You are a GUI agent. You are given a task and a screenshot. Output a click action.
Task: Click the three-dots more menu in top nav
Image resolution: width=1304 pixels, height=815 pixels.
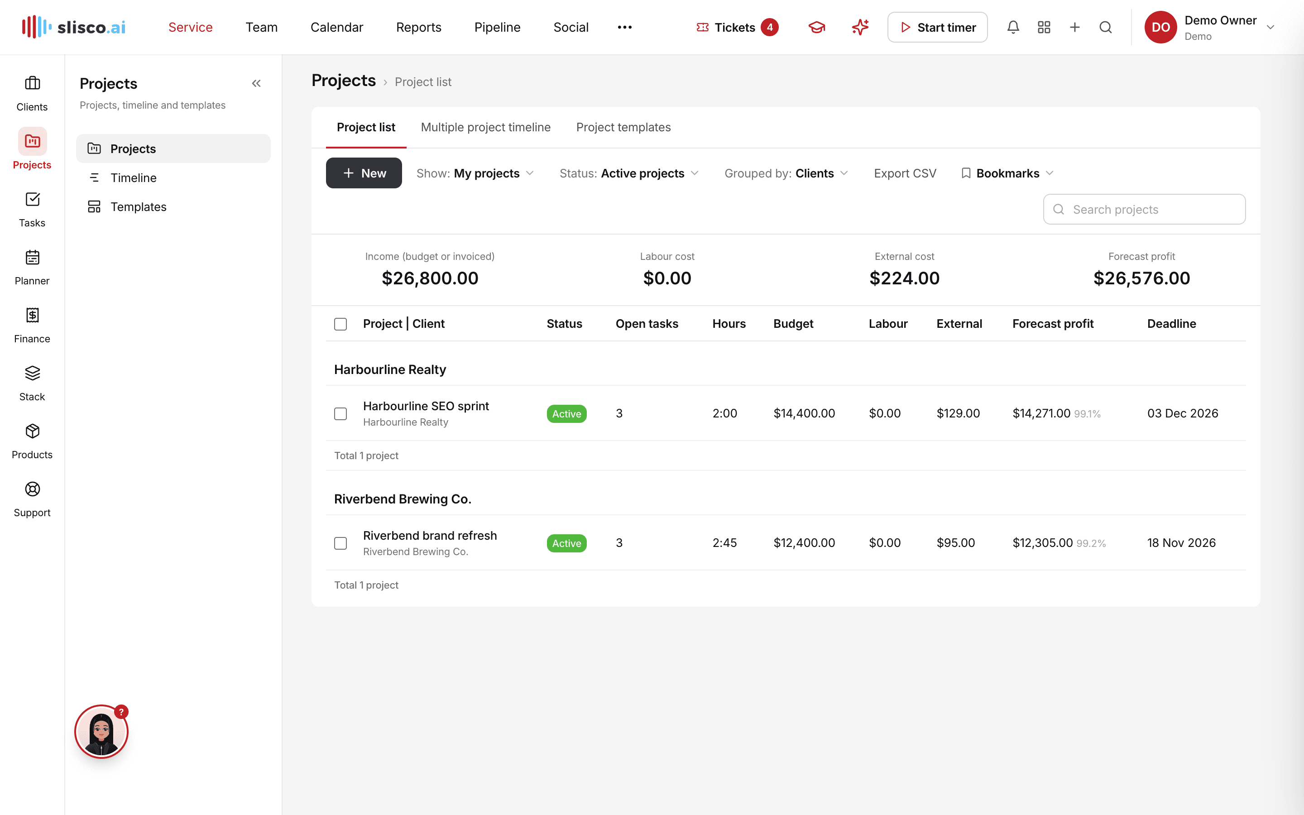[624, 27]
